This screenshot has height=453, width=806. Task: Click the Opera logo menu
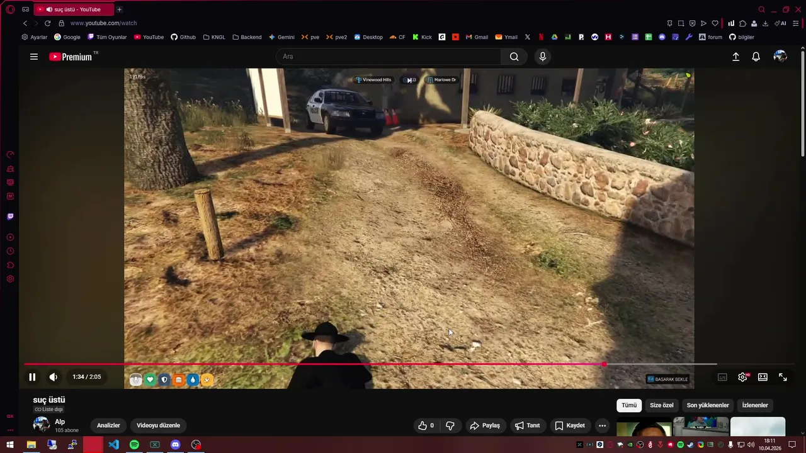[10, 9]
